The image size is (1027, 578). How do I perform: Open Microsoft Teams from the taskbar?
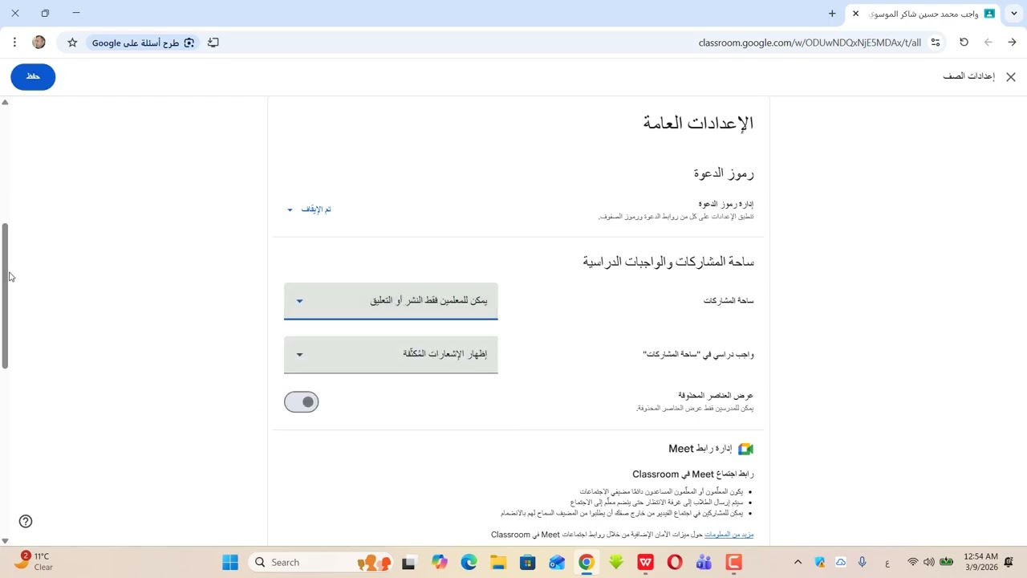click(704, 563)
